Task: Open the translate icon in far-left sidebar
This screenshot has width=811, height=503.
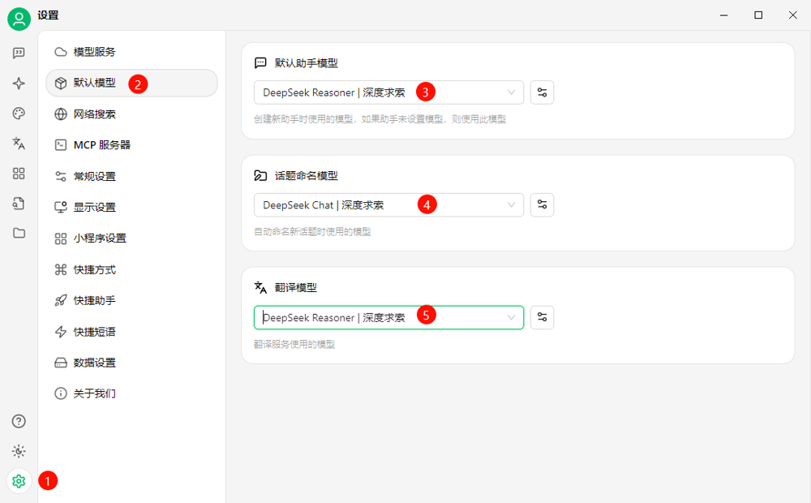Action: click(19, 143)
